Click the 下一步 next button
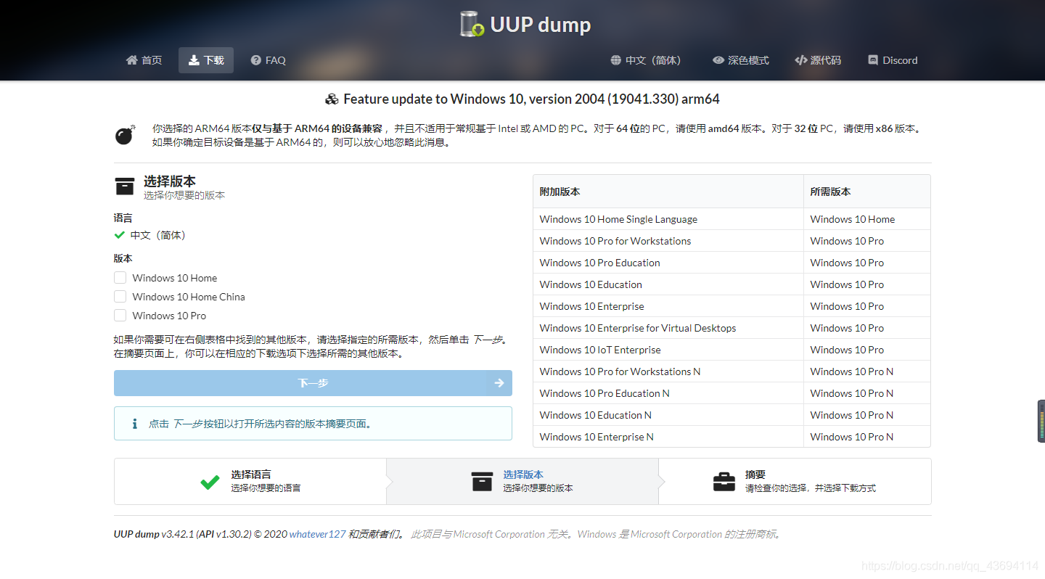The width and height of the screenshot is (1045, 579). tap(313, 383)
